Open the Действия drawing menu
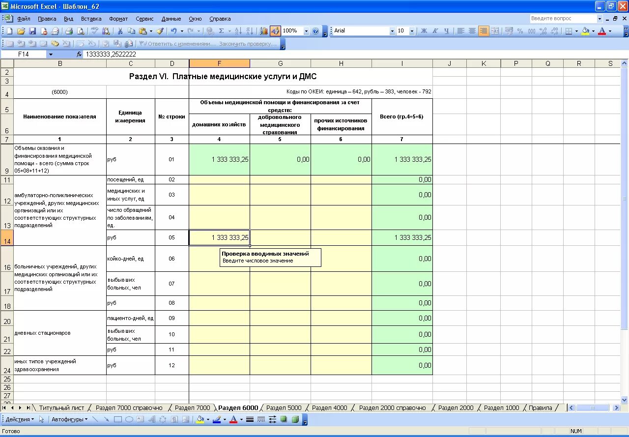629x437 pixels. pos(20,419)
